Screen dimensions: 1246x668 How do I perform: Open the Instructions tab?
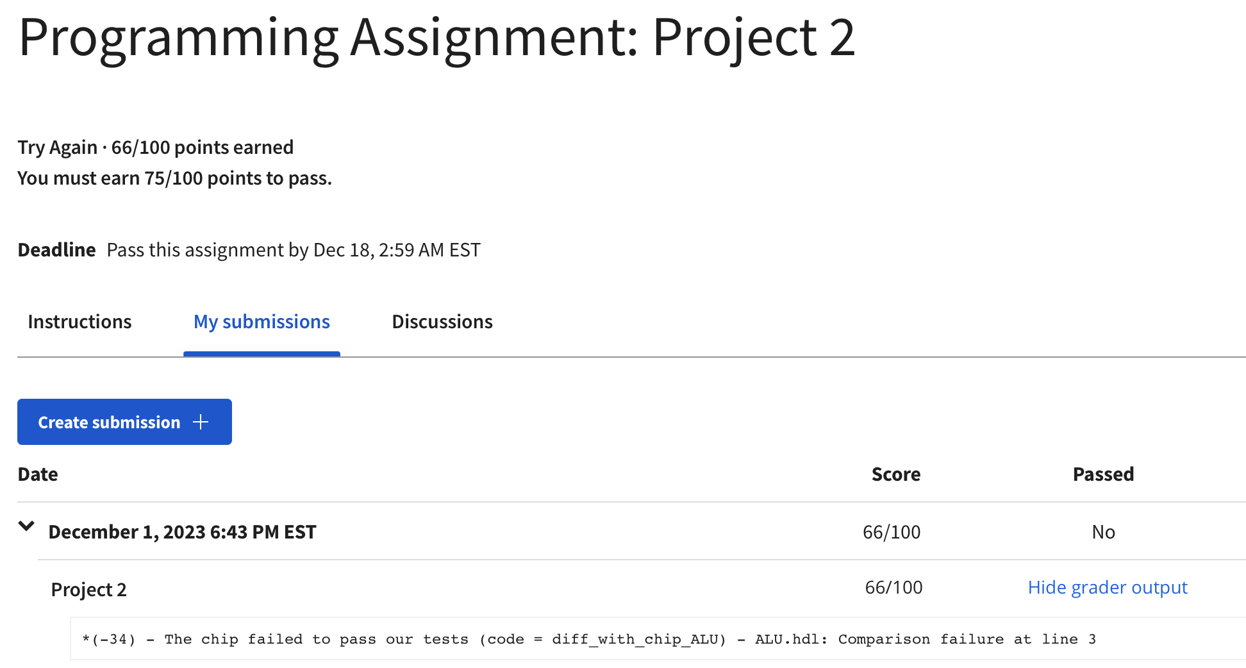79,322
